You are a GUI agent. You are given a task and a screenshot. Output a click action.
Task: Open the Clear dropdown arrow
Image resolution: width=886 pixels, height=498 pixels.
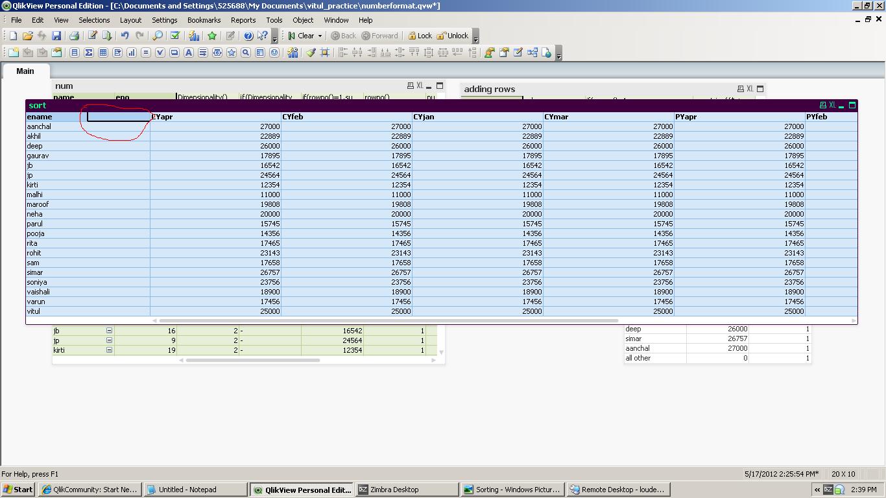coord(320,36)
